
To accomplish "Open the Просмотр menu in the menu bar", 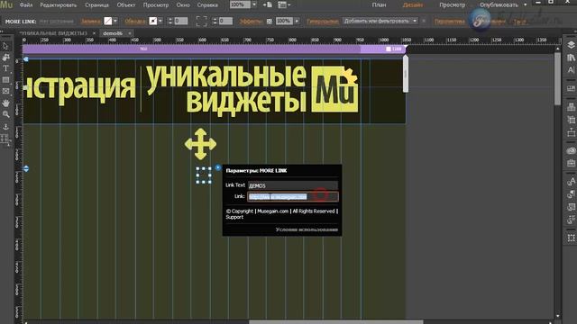I will 156,5.
